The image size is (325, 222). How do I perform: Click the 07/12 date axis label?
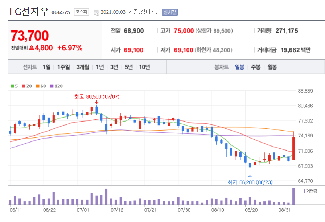[x=117, y=210]
